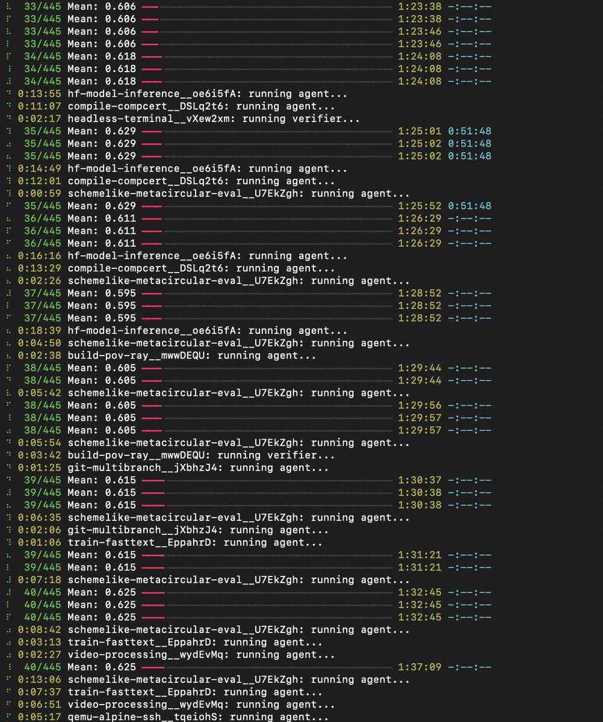Click the train-fasttext row timed 0:03:13
This screenshot has width=603, height=722.
(x=164, y=643)
